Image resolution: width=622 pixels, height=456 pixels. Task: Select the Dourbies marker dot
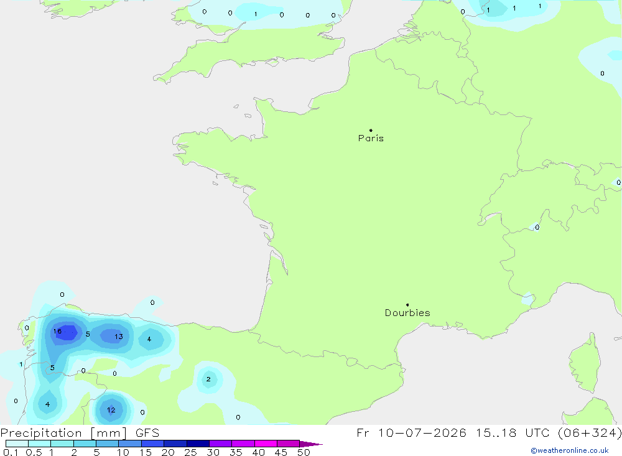tap(407, 305)
